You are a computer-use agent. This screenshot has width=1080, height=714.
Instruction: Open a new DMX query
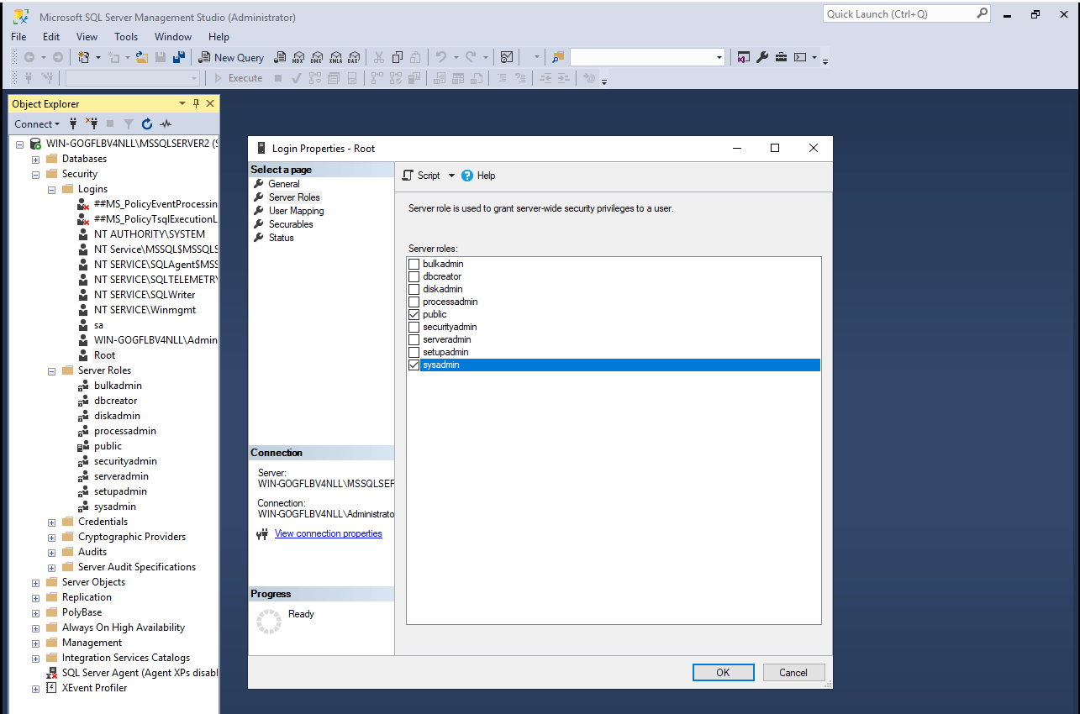(x=317, y=57)
